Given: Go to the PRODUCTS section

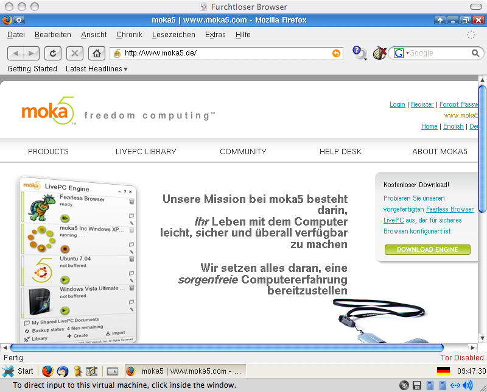Looking at the screenshot, I should 48,152.
